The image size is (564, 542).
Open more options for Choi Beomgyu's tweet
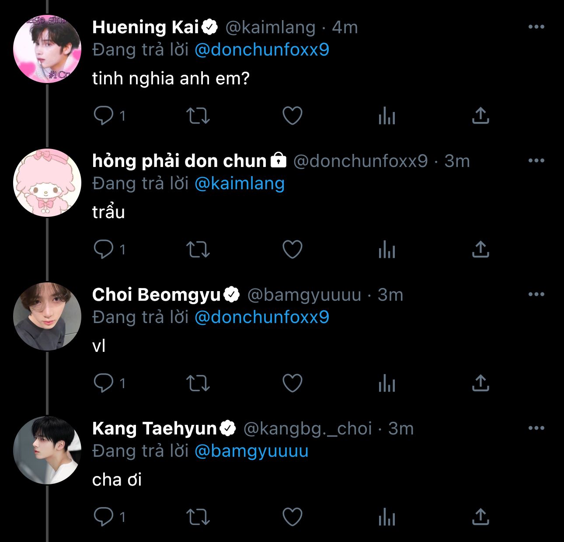(536, 295)
